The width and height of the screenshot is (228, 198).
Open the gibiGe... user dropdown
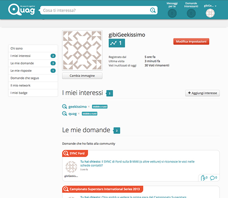pyautogui.click(x=210, y=6)
